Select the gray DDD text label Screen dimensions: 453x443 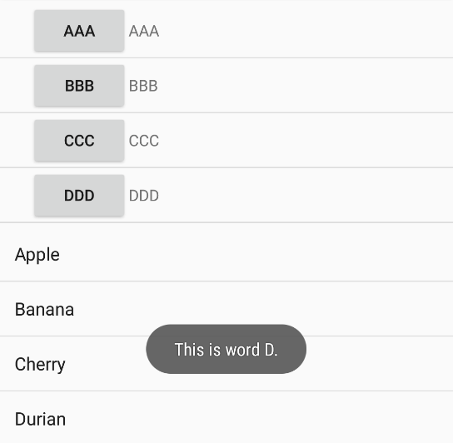[x=144, y=196]
